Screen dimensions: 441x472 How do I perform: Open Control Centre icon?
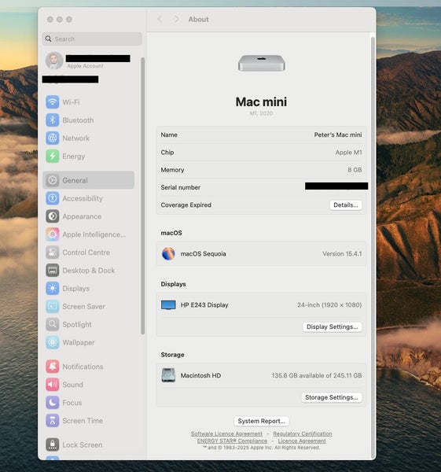coord(53,253)
